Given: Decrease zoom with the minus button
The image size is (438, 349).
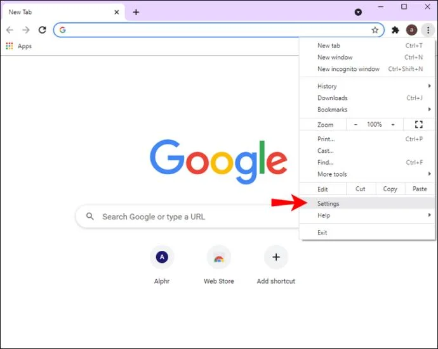Looking at the screenshot, I should [355, 125].
